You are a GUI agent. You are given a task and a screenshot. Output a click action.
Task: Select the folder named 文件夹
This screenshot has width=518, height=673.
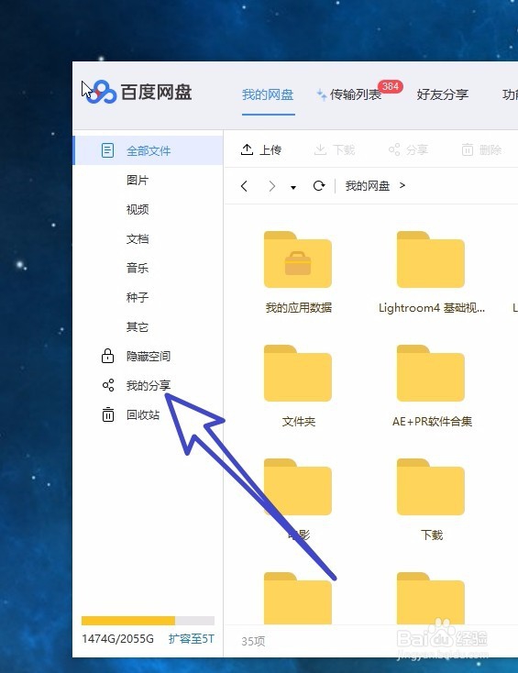pyautogui.click(x=298, y=373)
